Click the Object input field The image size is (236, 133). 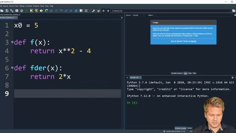(192, 15)
